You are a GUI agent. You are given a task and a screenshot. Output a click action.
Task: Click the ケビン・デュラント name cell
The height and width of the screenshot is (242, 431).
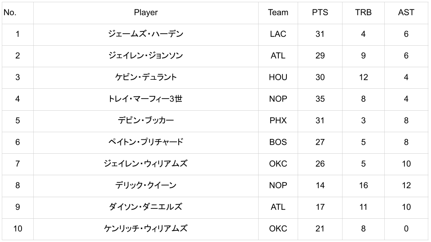click(145, 77)
